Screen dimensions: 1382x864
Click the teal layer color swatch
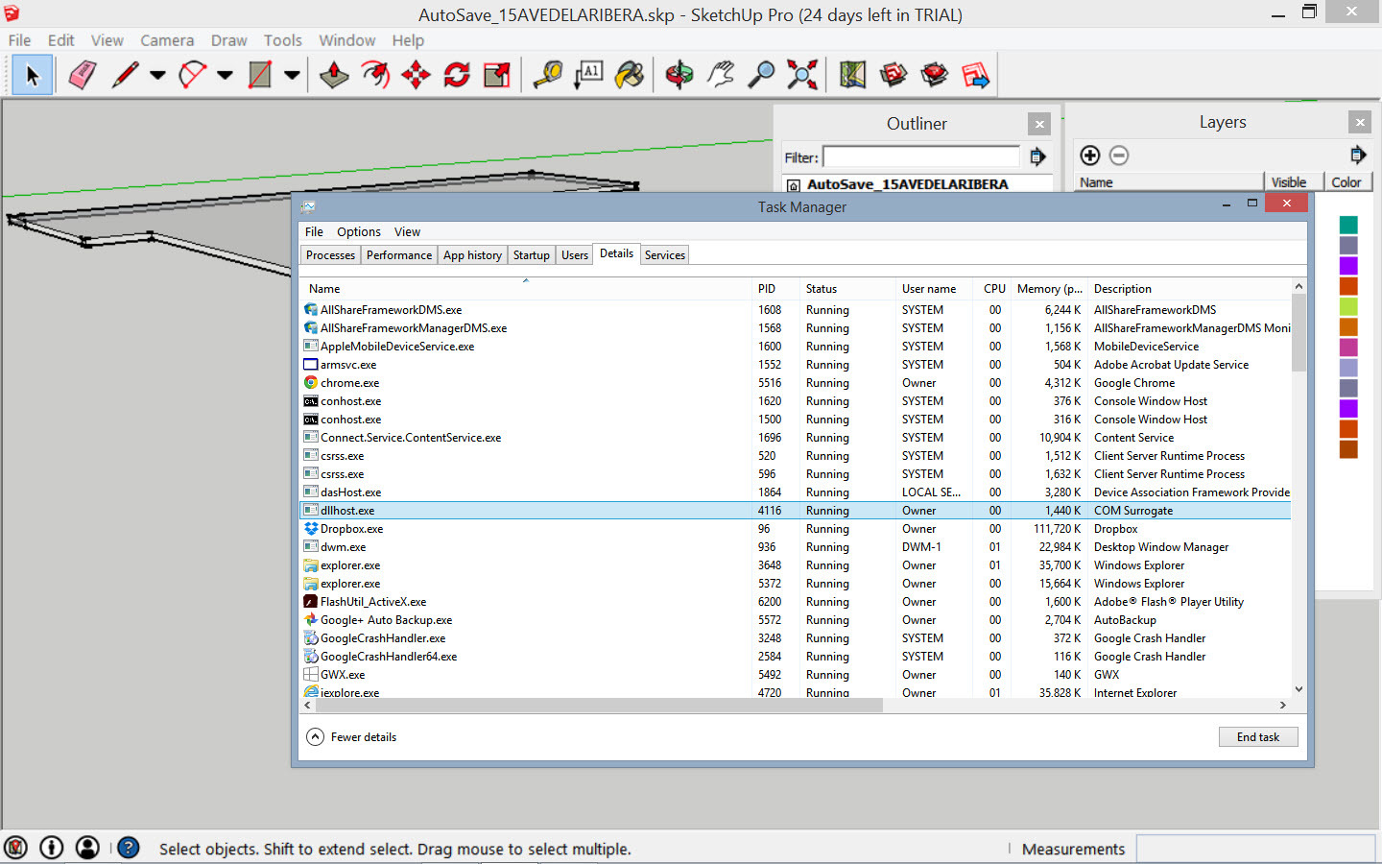click(x=1348, y=225)
